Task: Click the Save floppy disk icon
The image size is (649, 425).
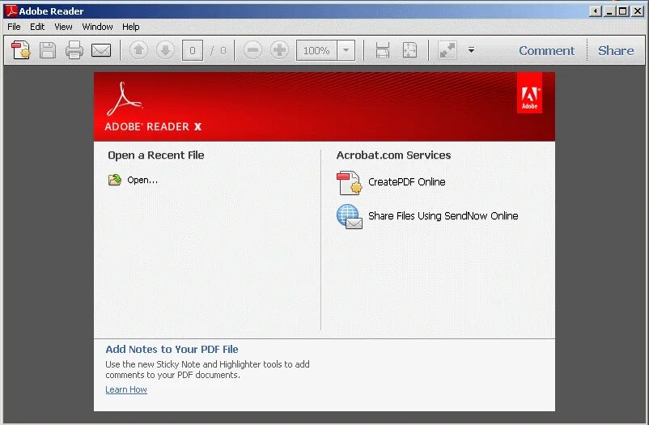Action: coord(48,50)
